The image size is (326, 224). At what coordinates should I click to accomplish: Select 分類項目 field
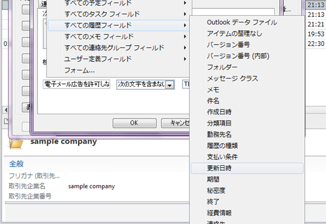point(247,123)
